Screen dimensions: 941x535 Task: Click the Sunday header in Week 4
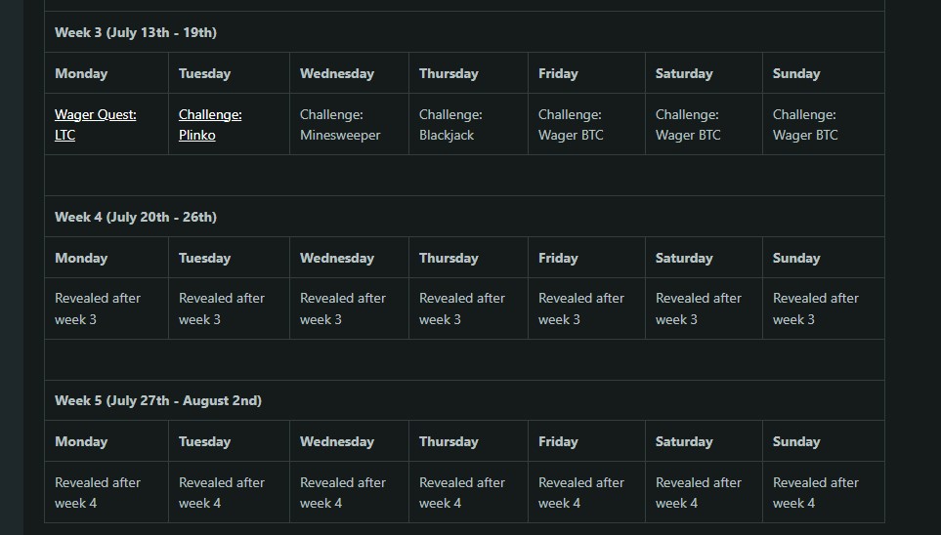tap(796, 258)
